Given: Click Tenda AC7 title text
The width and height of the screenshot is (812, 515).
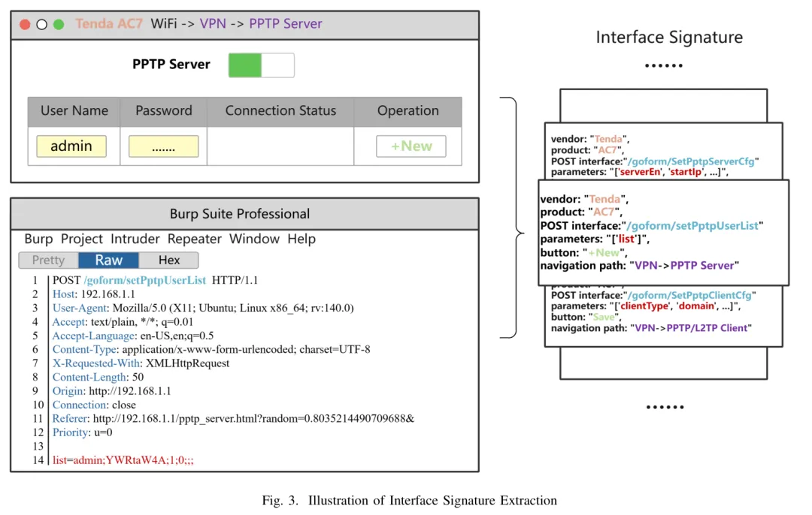Looking at the screenshot, I should pos(109,24).
